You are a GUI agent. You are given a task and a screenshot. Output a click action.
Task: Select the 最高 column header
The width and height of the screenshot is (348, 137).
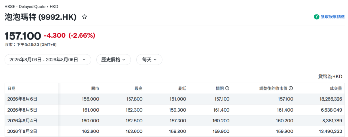[x=139, y=88]
